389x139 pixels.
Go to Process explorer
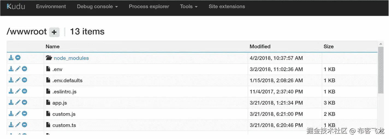149,7
